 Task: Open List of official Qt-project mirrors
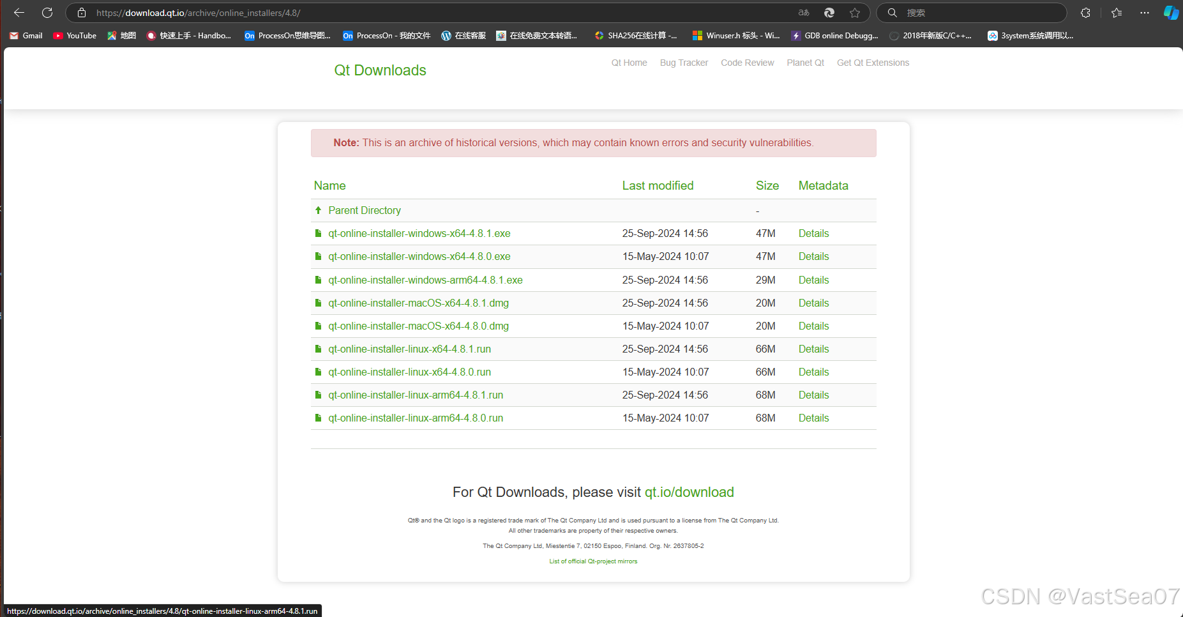[593, 561]
